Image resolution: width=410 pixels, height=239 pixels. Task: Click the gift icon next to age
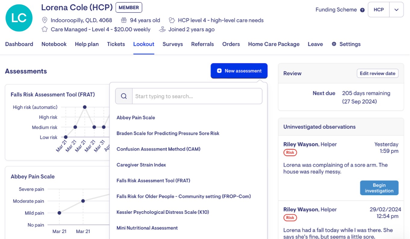[x=124, y=20]
